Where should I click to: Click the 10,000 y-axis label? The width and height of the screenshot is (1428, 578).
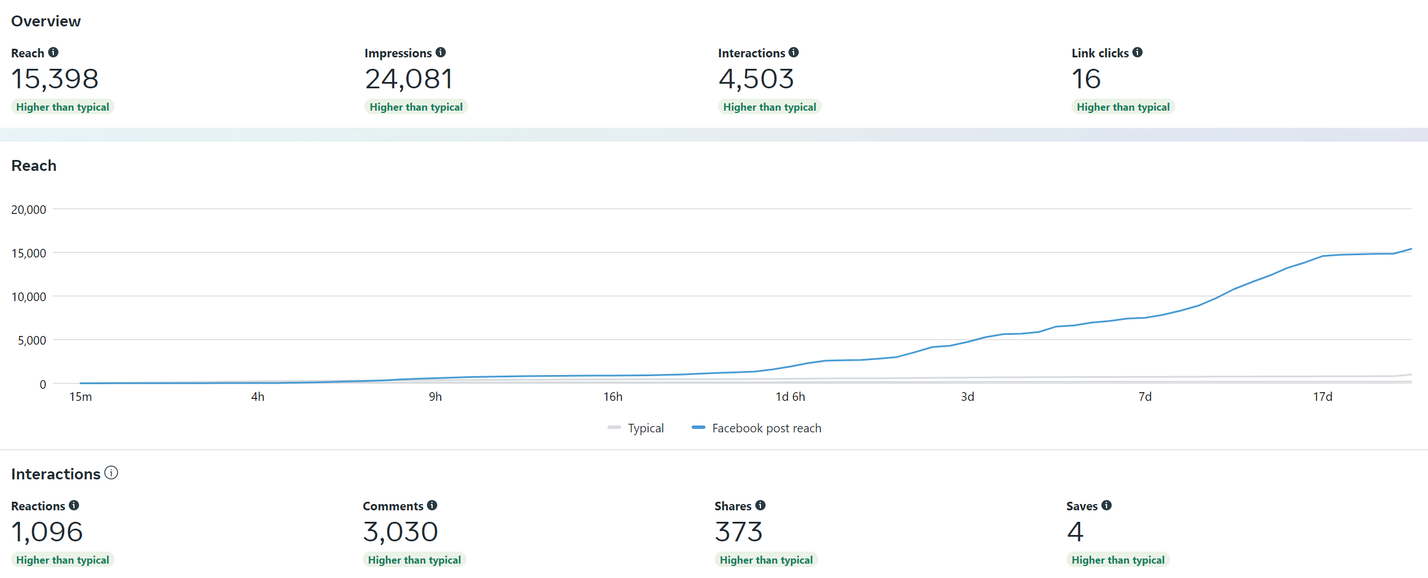[x=29, y=297]
